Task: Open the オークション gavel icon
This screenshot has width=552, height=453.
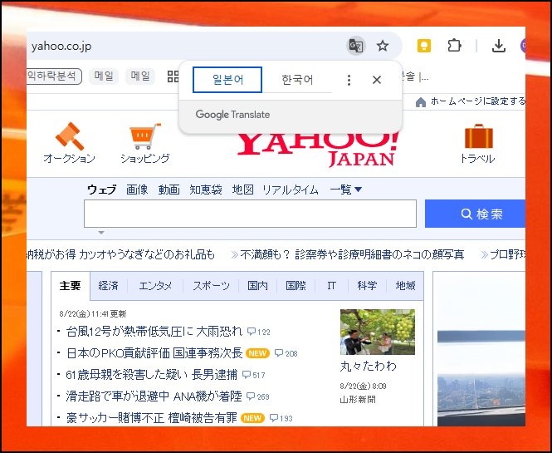Action: click(x=70, y=135)
